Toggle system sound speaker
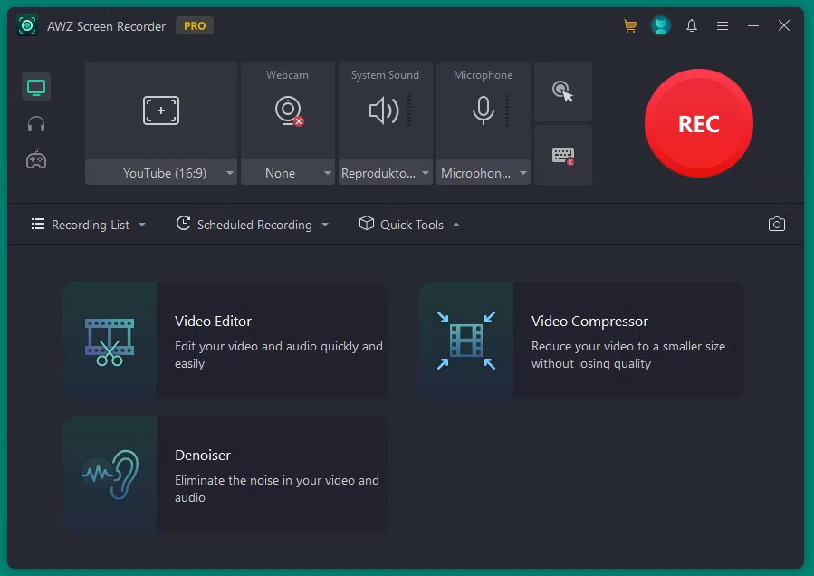Viewport: 814px width, 576px height. tap(383, 110)
